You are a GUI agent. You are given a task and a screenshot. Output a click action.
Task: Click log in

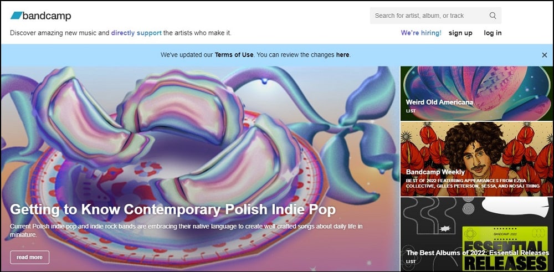click(493, 33)
